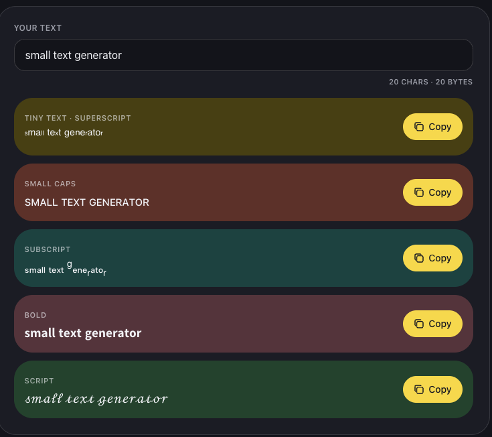Select the script-styled output text
The width and height of the screenshot is (492, 437).
(x=96, y=399)
